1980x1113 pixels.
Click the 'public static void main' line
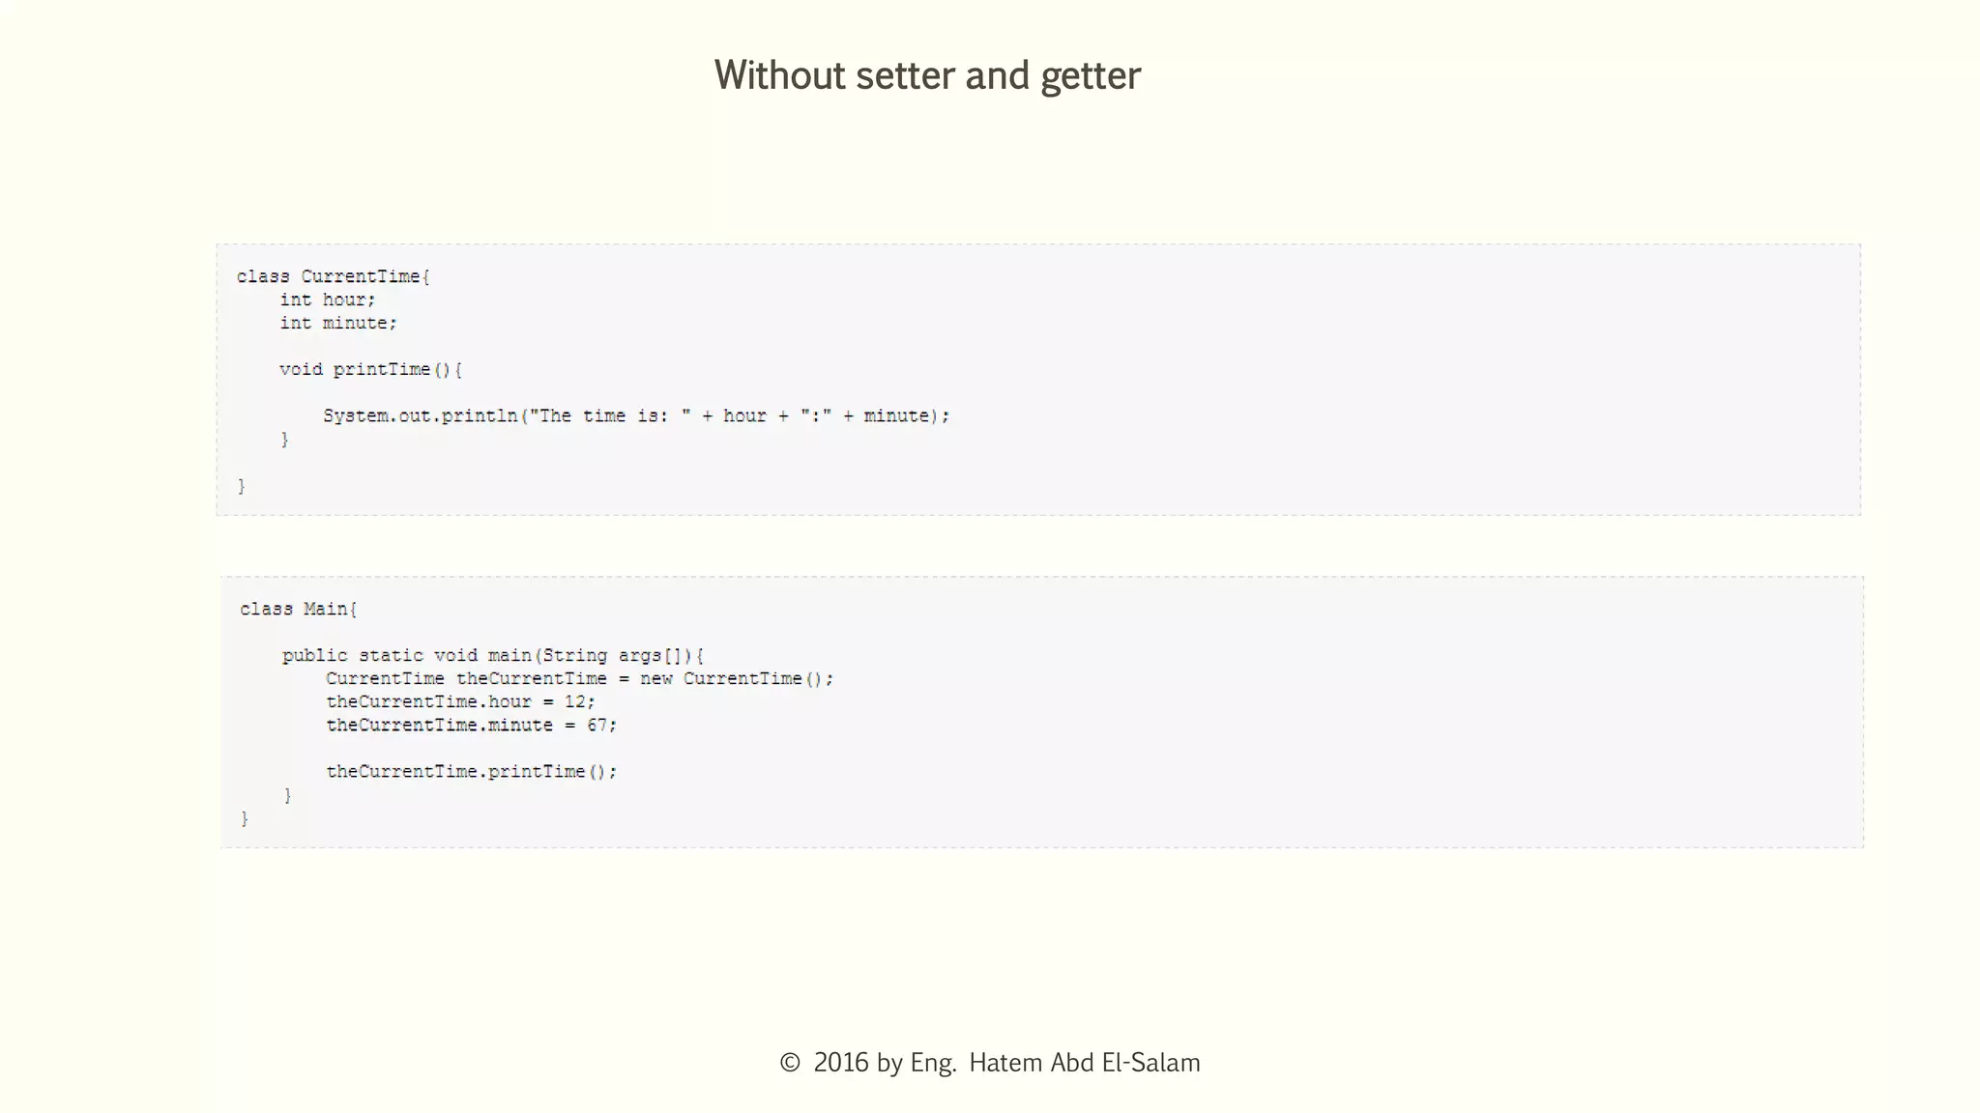pos(493,655)
